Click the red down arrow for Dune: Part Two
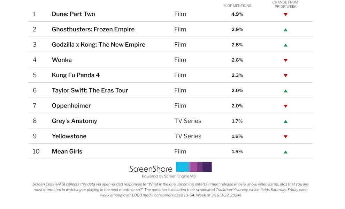The image size is (345, 209). [x=286, y=15]
